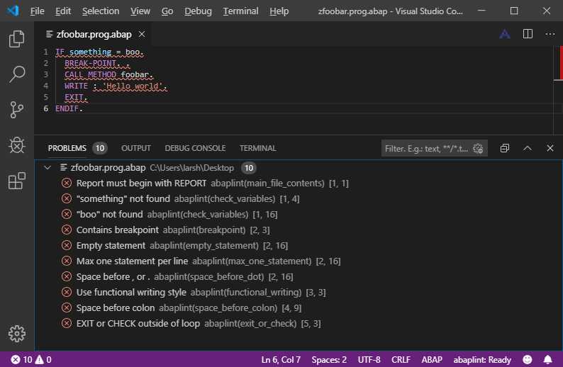
Task: Open the Explorer view in activity bar
Action: (16, 39)
